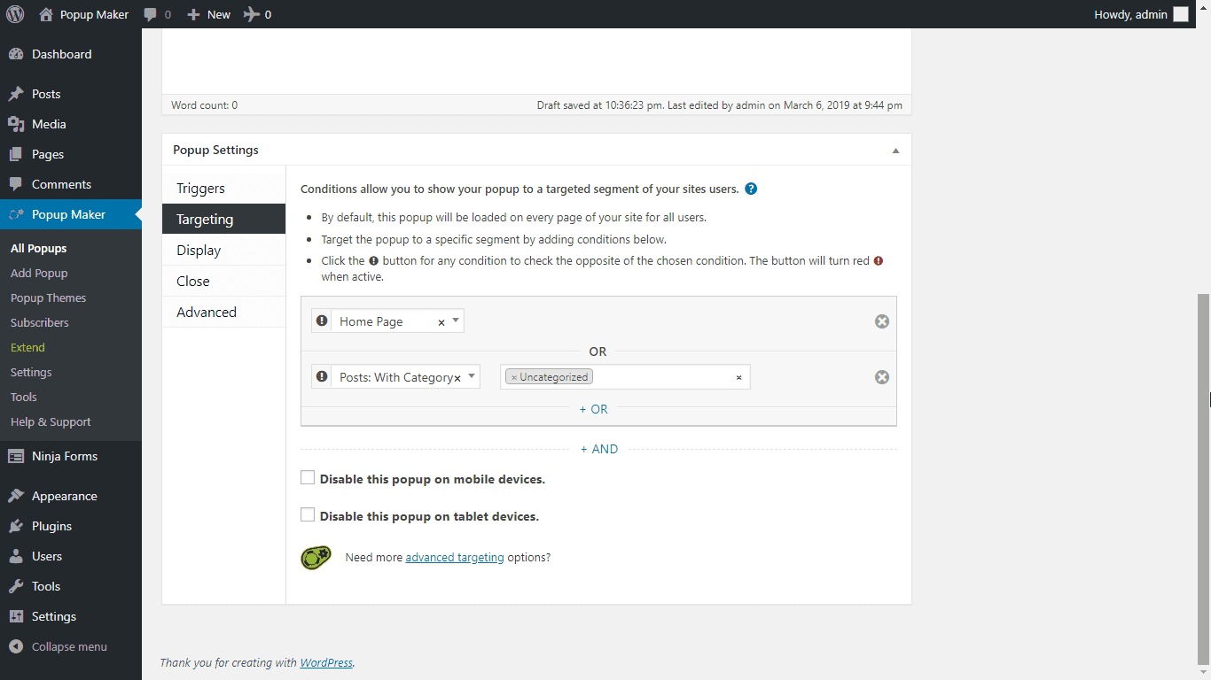Screen dimensions: 1211x680
Task: Add another OR condition
Action: 594,409
